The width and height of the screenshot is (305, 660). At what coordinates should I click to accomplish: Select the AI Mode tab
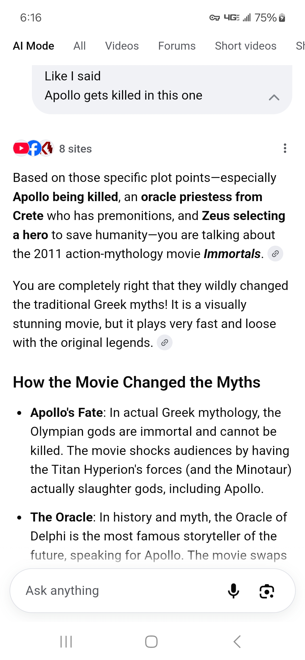pyautogui.click(x=34, y=46)
